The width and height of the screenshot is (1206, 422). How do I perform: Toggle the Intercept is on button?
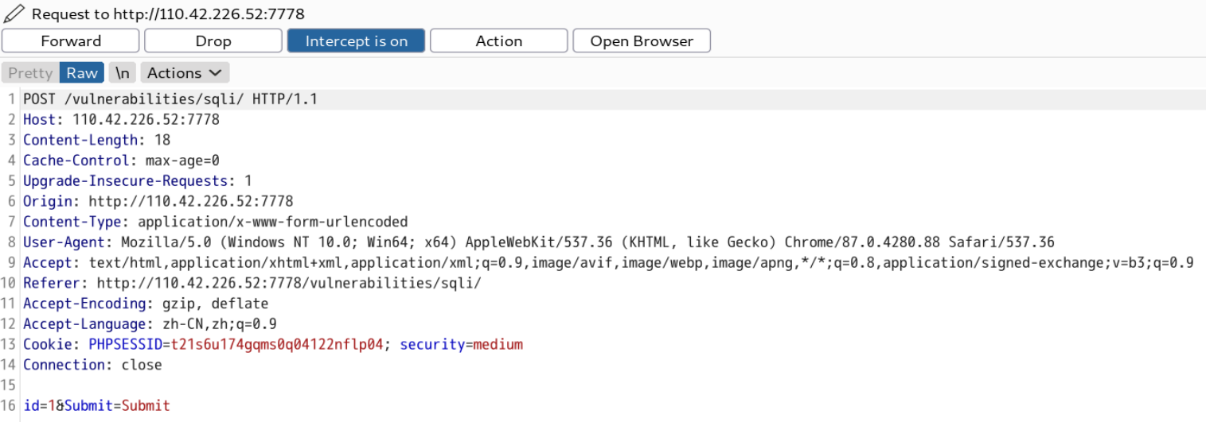pyautogui.click(x=356, y=41)
